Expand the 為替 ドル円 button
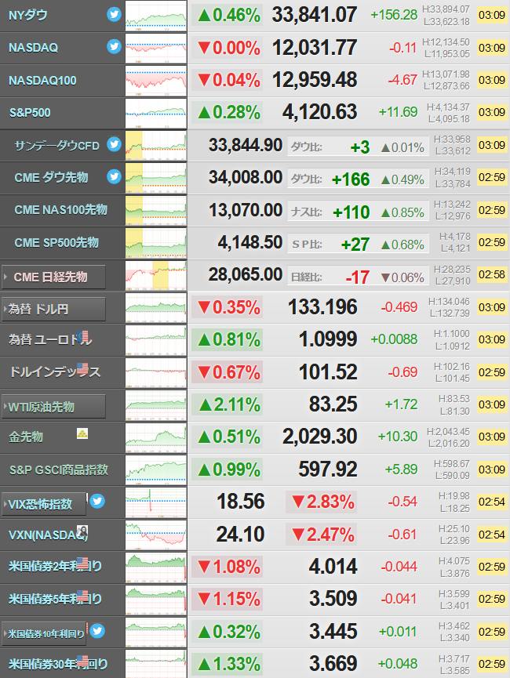 point(53,309)
